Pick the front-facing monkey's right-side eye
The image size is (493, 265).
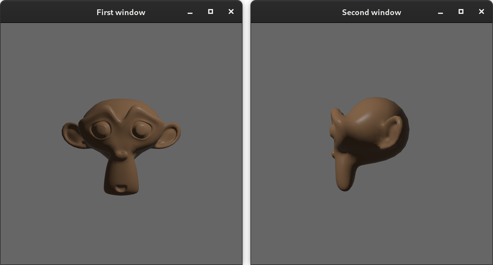point(142,130)
